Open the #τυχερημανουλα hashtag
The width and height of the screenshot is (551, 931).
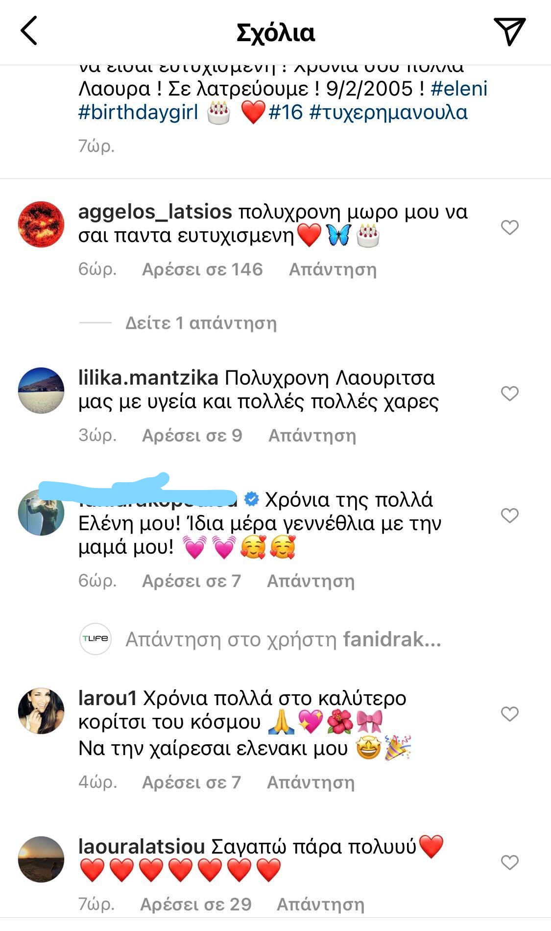(x=388, y=112)
